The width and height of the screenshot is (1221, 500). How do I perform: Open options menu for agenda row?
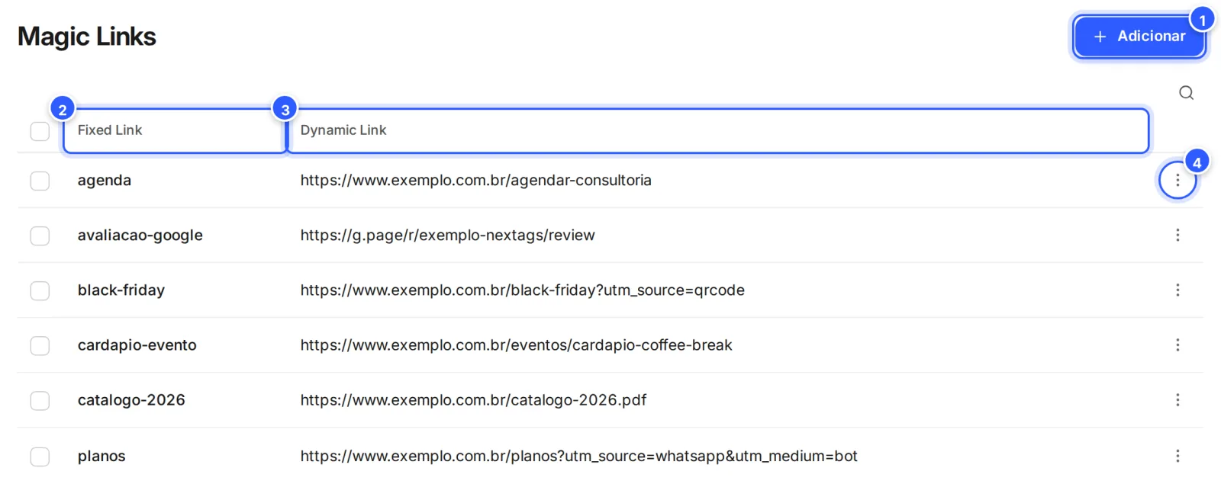click(1178, 180)
